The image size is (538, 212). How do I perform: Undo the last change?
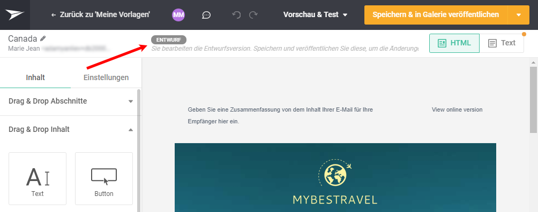[236, 15]
